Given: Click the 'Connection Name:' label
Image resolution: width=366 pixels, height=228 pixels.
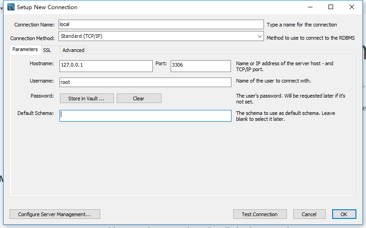Looking at the screenshot, I should [x=34, y=25].
